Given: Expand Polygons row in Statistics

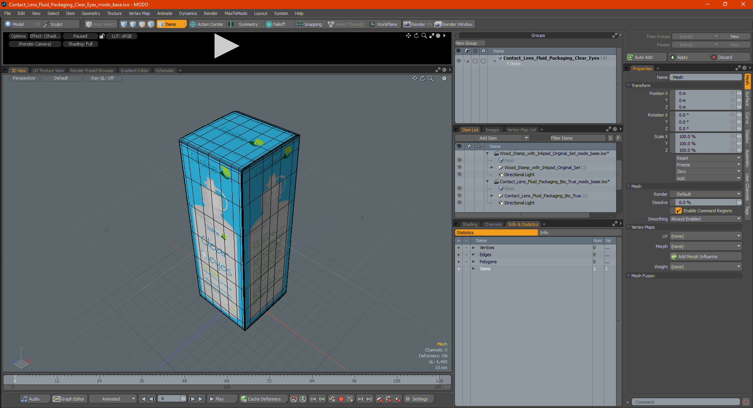Looking at the screenshot, I should click(473, 262).
